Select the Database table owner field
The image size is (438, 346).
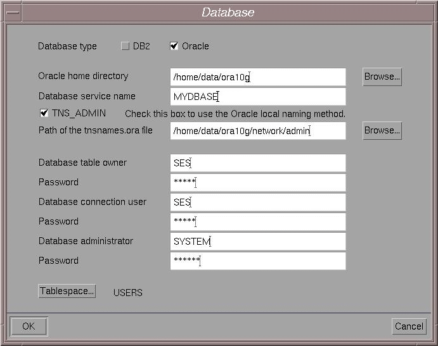pos(258,163)
